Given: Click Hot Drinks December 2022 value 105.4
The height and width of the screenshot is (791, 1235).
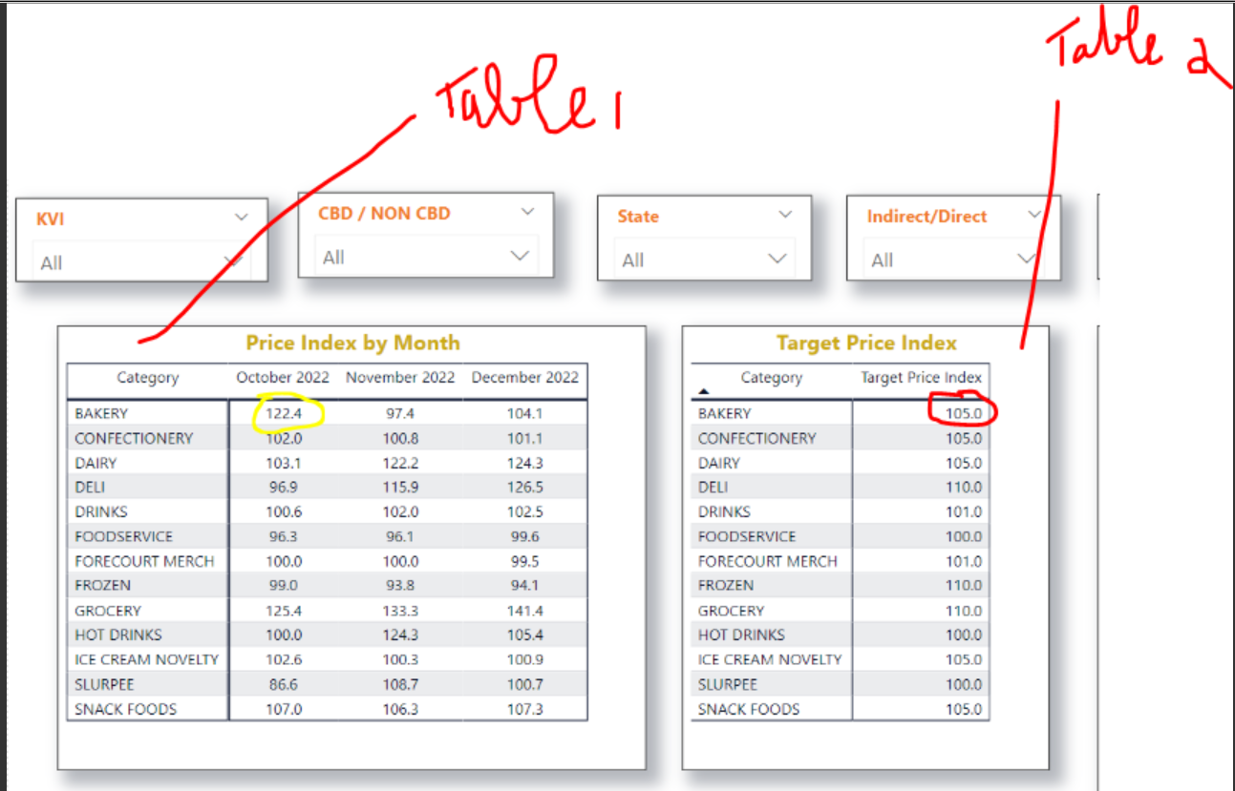Looking at the screenshot, I should point(525,635).
